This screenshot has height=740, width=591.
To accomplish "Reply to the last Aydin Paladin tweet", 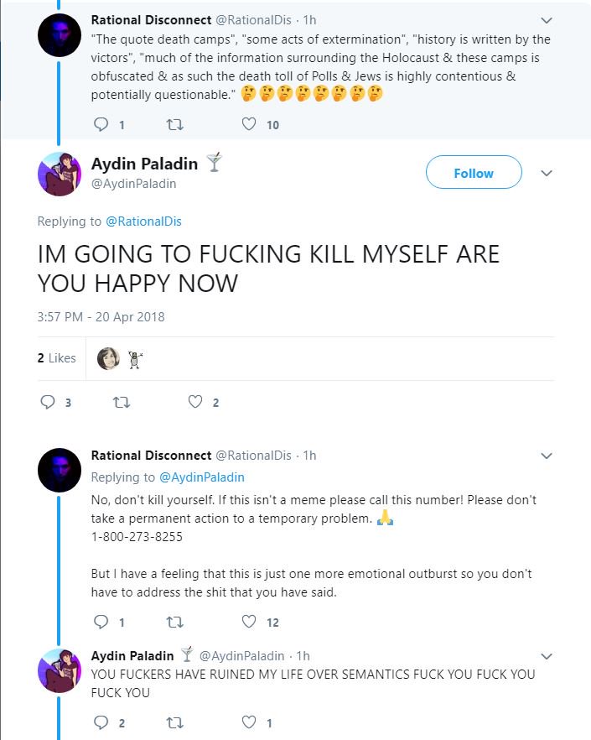I will pyautogui.click(x=101, y=722).
